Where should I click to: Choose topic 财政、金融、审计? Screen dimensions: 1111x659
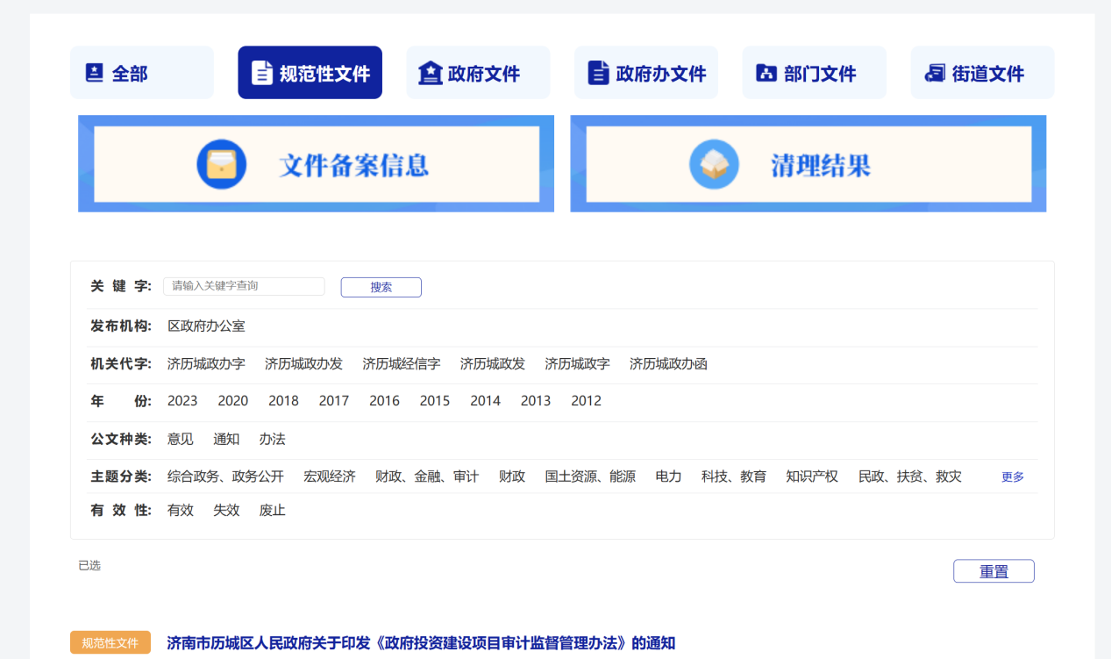427,476
